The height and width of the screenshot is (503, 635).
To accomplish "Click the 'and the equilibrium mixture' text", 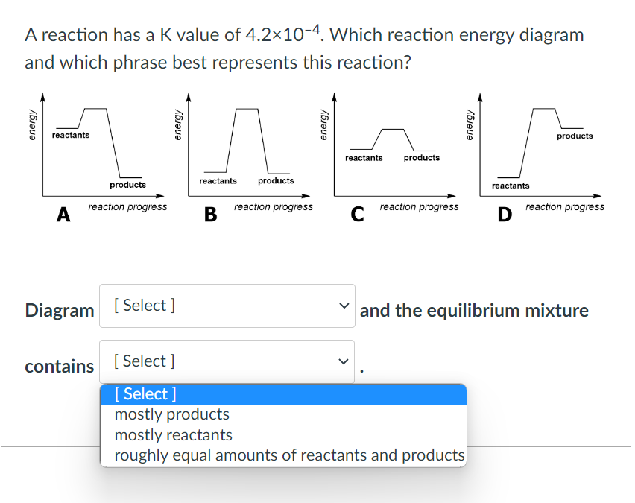I will pyautogui.click(x=474, y=310).
